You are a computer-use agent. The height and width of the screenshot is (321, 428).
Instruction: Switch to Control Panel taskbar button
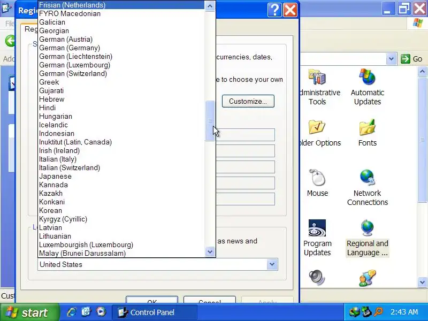pyautogui.click(x=154, y=312)
